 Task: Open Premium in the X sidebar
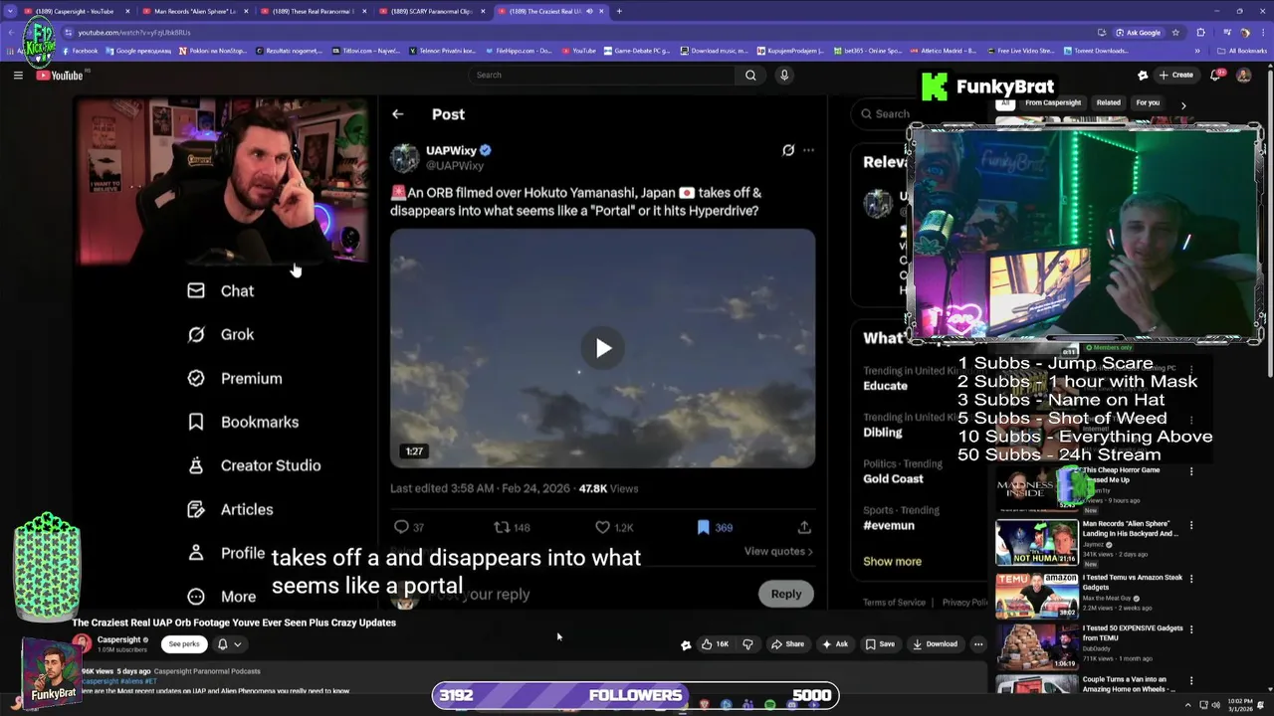click(x=235, y=379)
